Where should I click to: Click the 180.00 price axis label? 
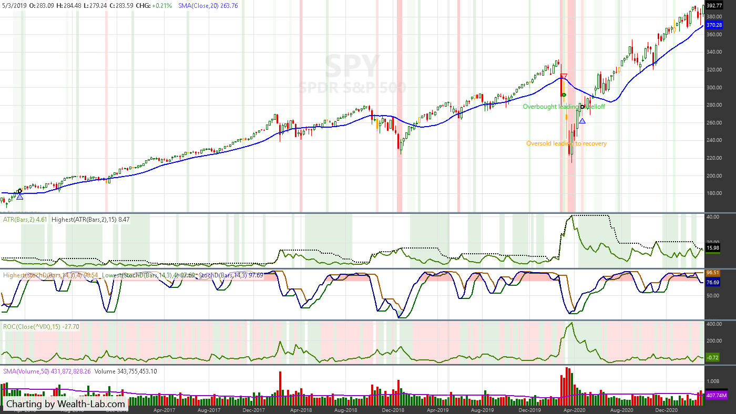(x=714, y=193)
